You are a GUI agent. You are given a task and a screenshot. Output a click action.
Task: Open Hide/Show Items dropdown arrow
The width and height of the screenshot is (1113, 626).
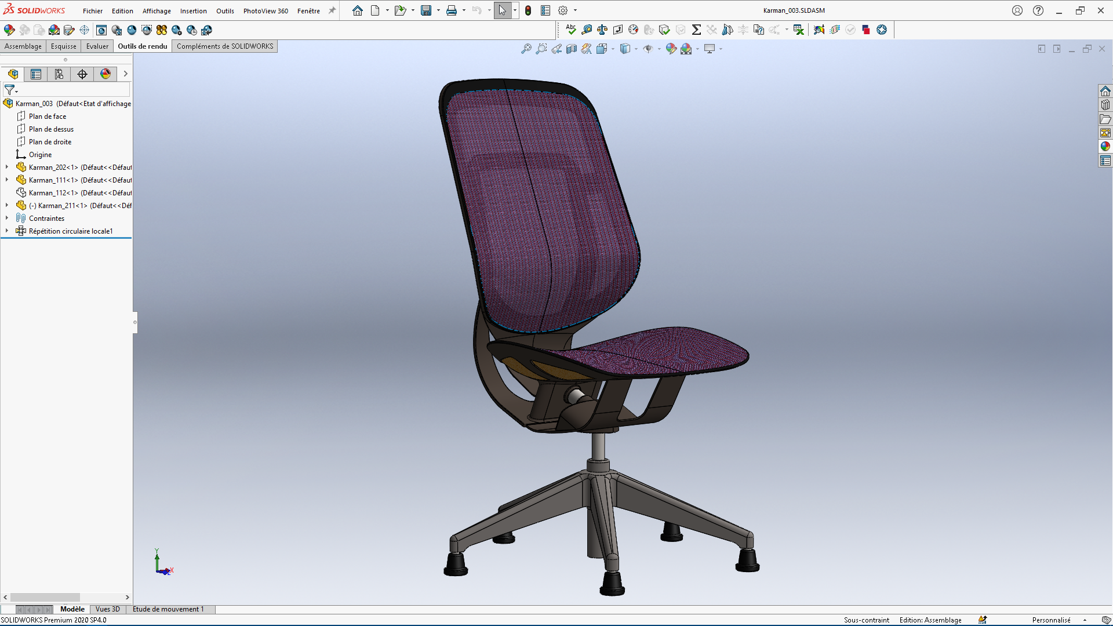(659, 49)
